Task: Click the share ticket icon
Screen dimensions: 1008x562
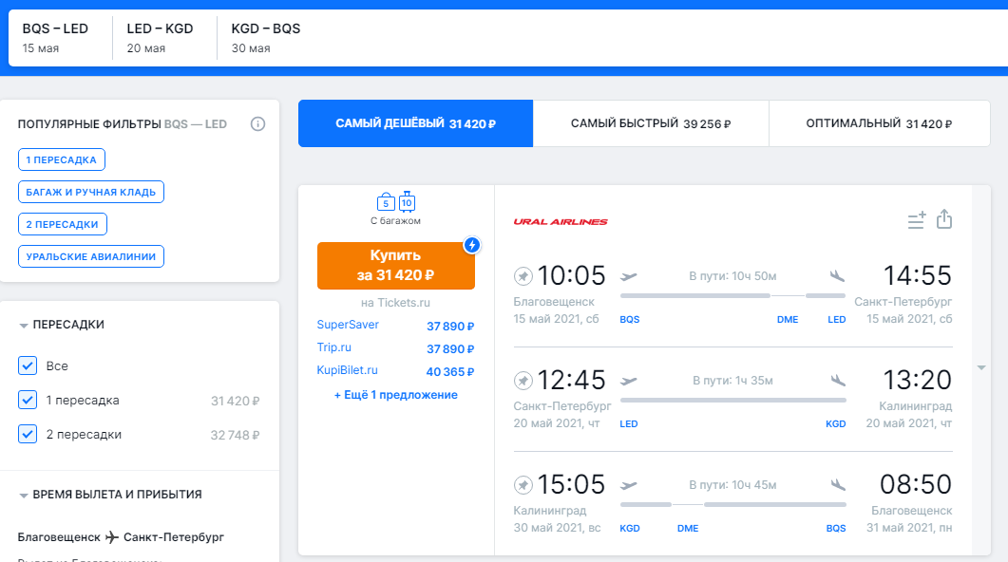Action: coord(943,220)
